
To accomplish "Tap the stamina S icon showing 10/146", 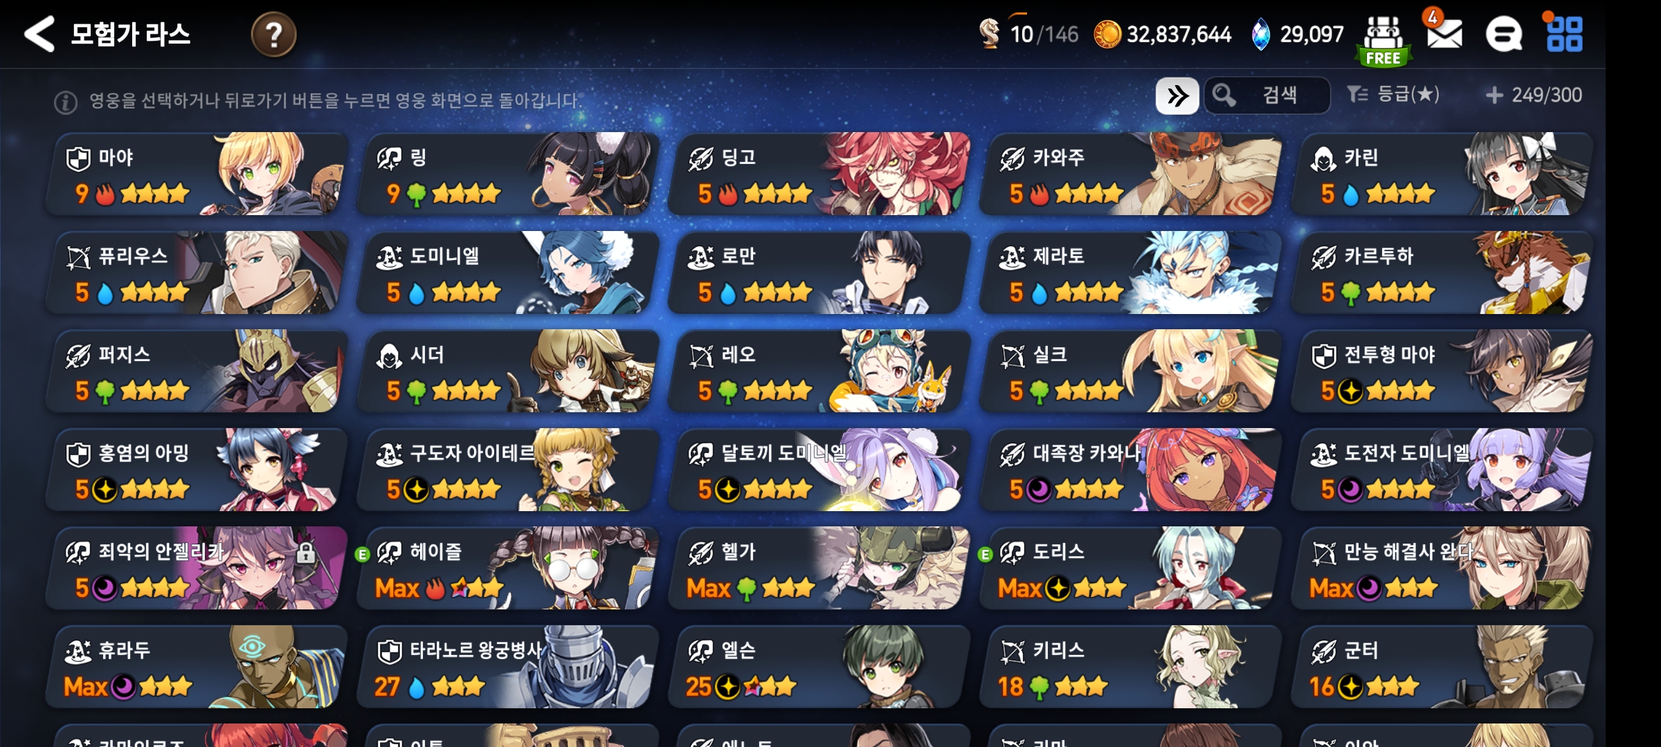I will 990,34.
